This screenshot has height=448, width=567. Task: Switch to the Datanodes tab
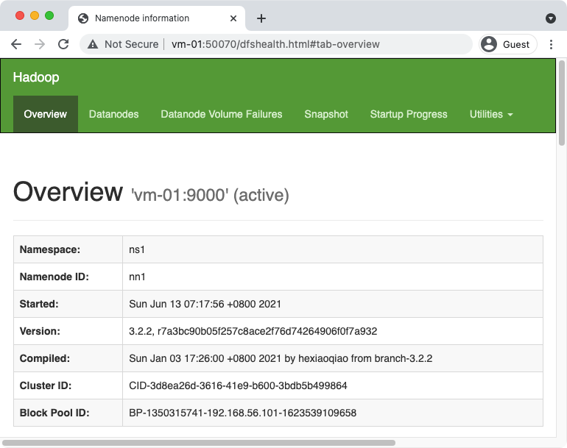tap(113, 114)
